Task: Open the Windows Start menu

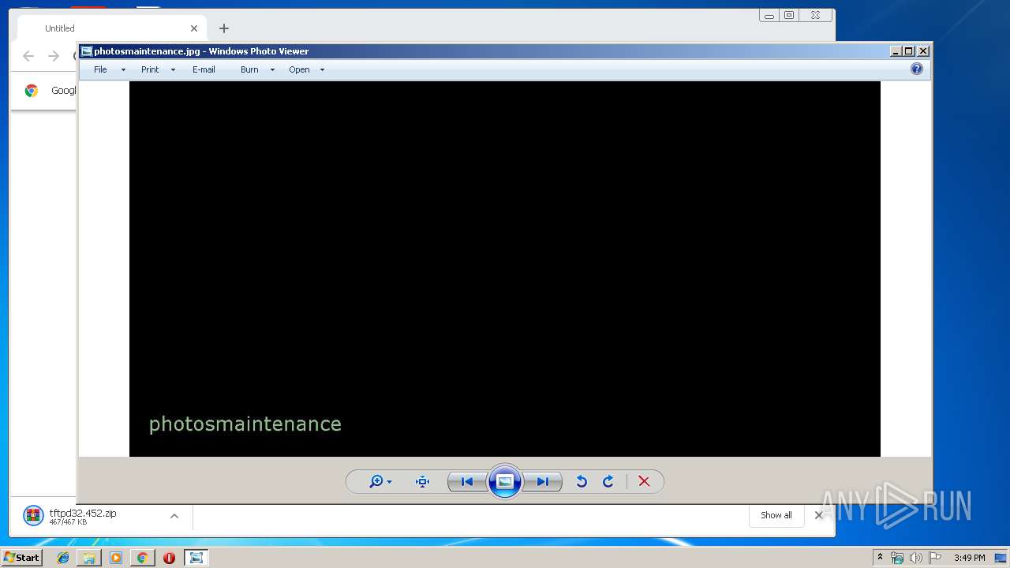Action: [x=21, y=558]
